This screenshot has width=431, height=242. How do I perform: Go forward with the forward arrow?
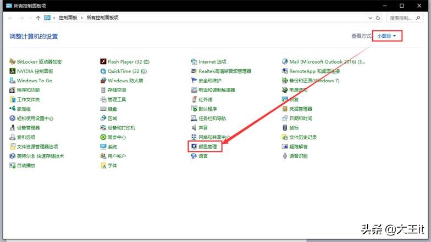tap(21, 18)
